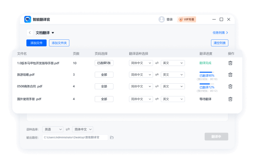Click the 清空列表 button
The image size is (255, 164).
(x=220, y=43)
